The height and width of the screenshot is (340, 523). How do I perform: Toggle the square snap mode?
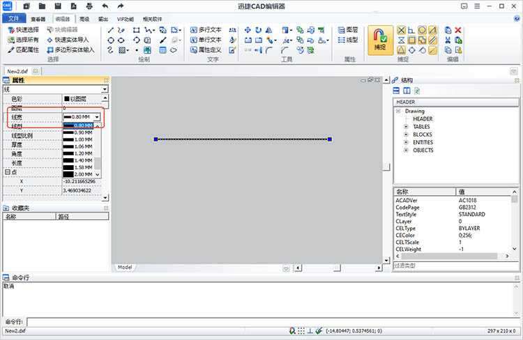411,40
